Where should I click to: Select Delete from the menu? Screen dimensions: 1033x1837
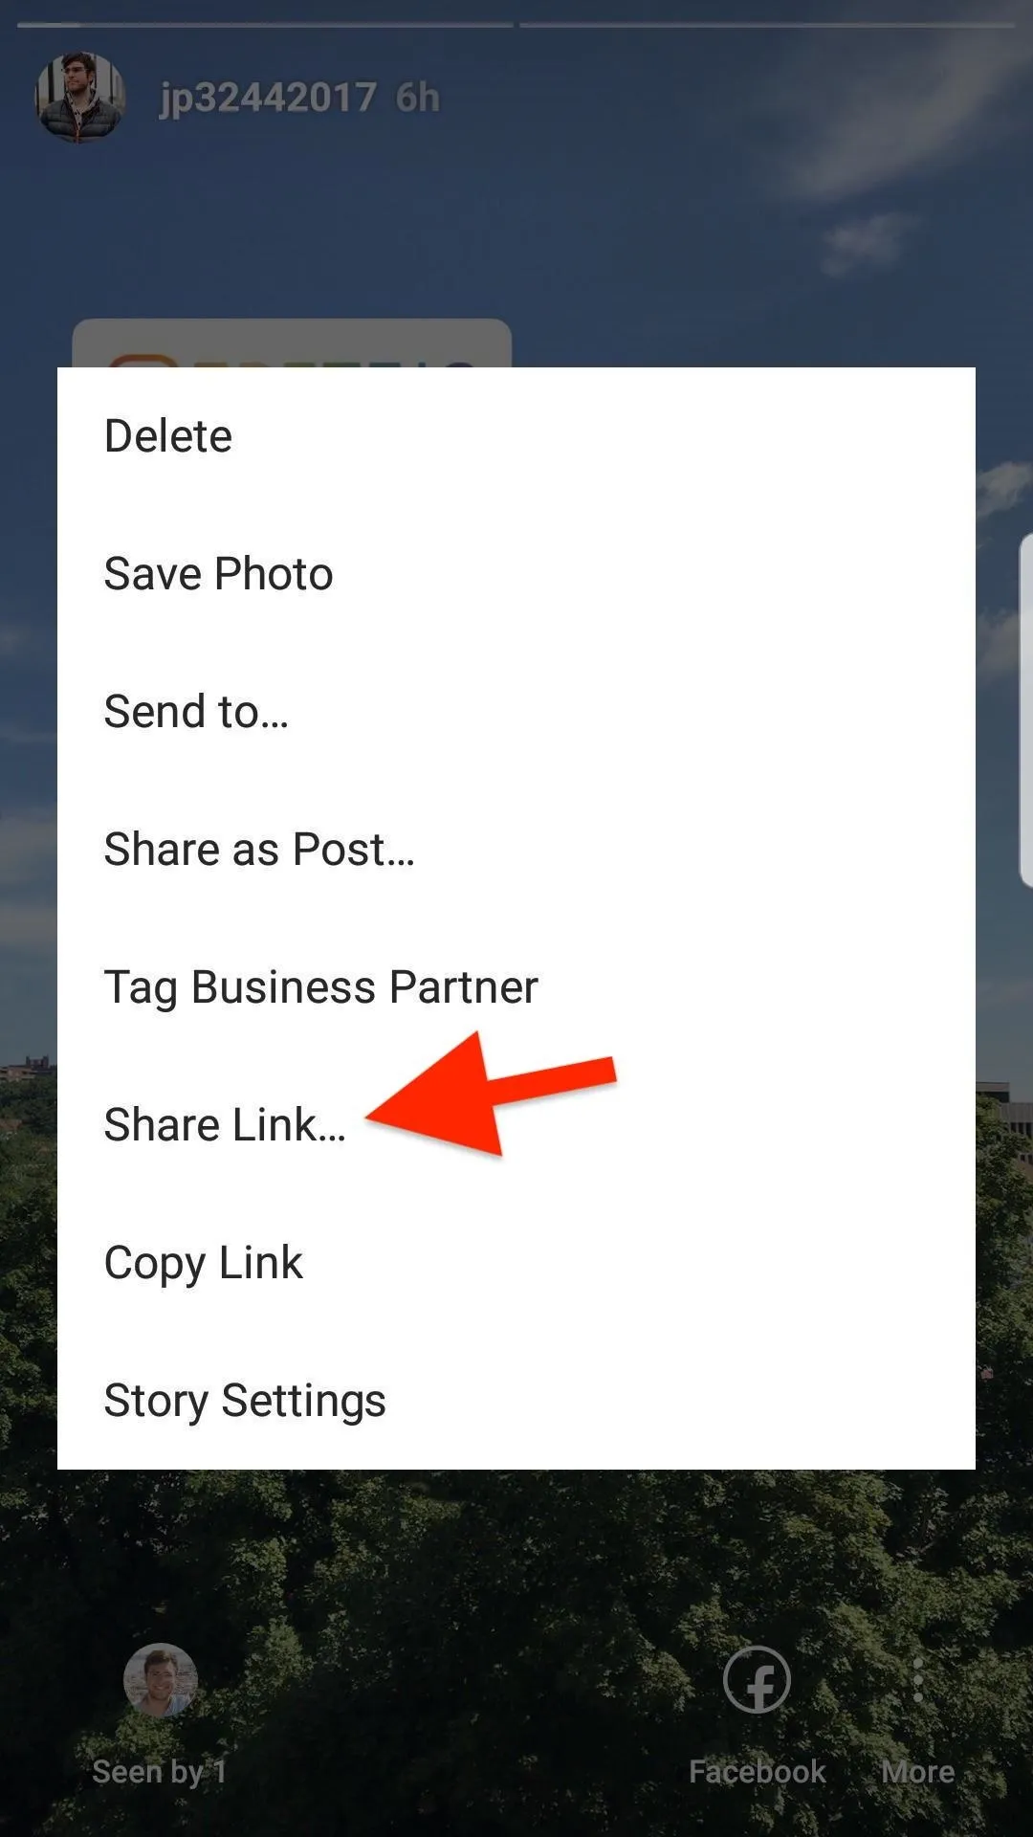click(516, 436)
